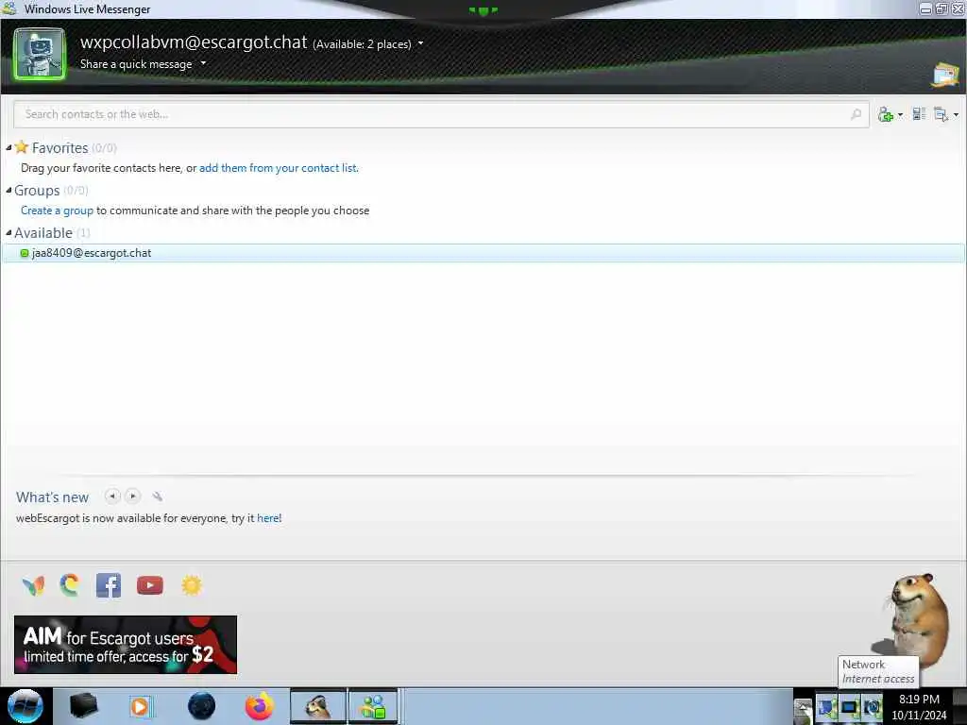Screen dimensions: 967x725
Task: Minimize the Windows Live Messenger window
Action: (x=925, y=8)
